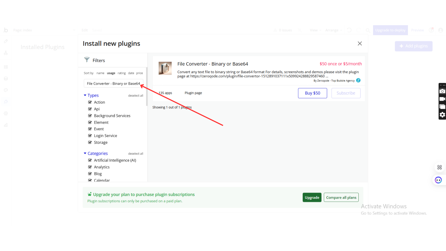
Task: Sort plugins by name
Action: click(100, 73)
